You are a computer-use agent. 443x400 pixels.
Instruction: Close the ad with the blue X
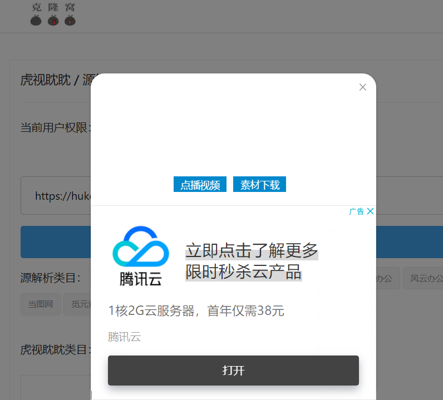tap(371, 211)
